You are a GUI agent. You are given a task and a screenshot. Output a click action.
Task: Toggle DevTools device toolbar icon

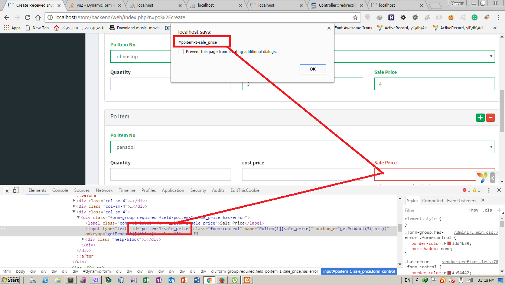pyautogui.click(x=16, y=190)
